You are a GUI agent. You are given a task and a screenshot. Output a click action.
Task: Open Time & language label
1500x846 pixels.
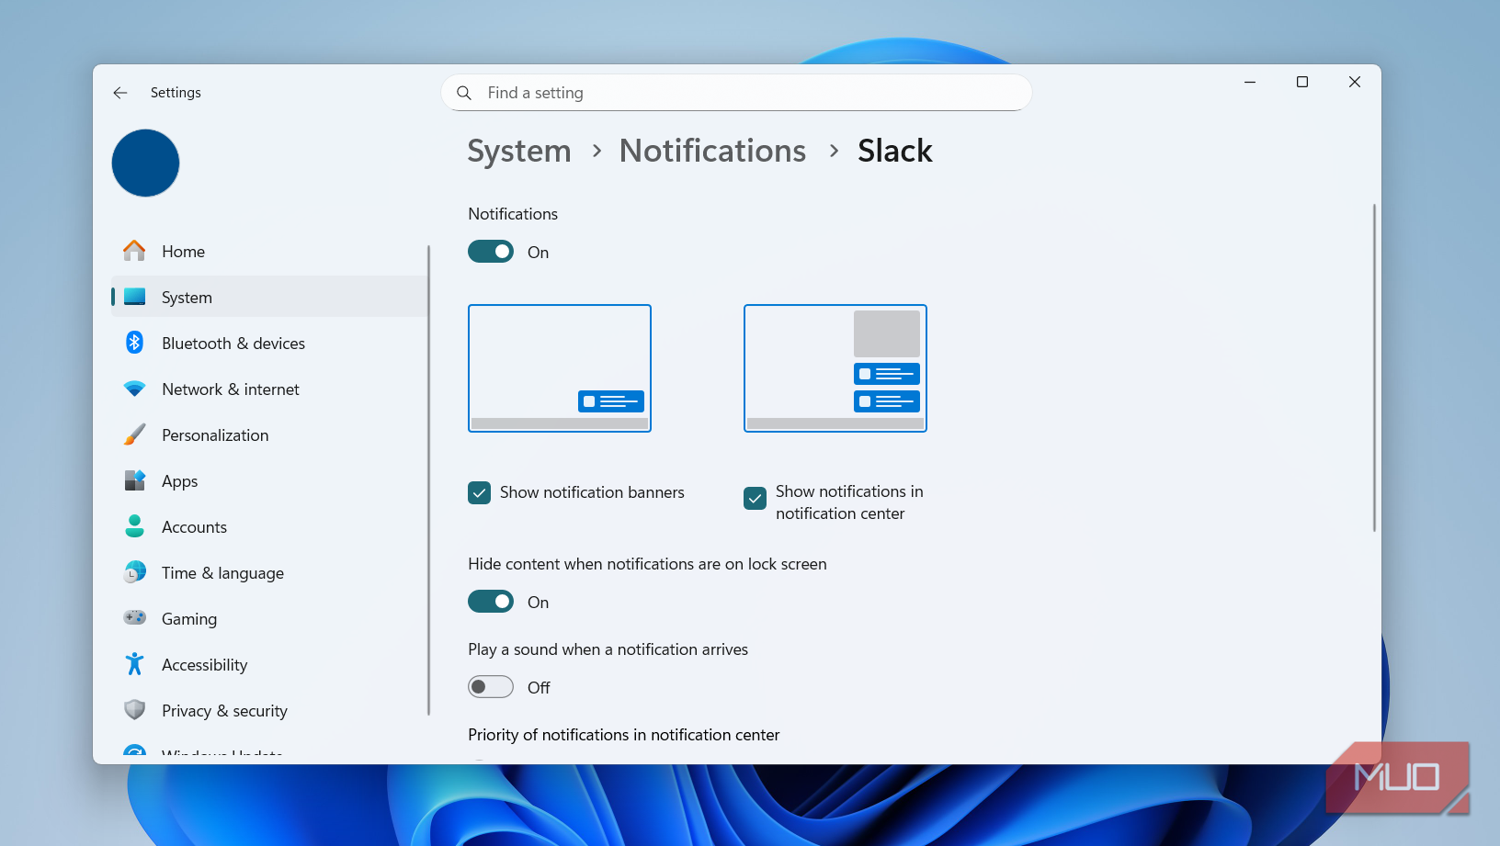tap(222, 573)
